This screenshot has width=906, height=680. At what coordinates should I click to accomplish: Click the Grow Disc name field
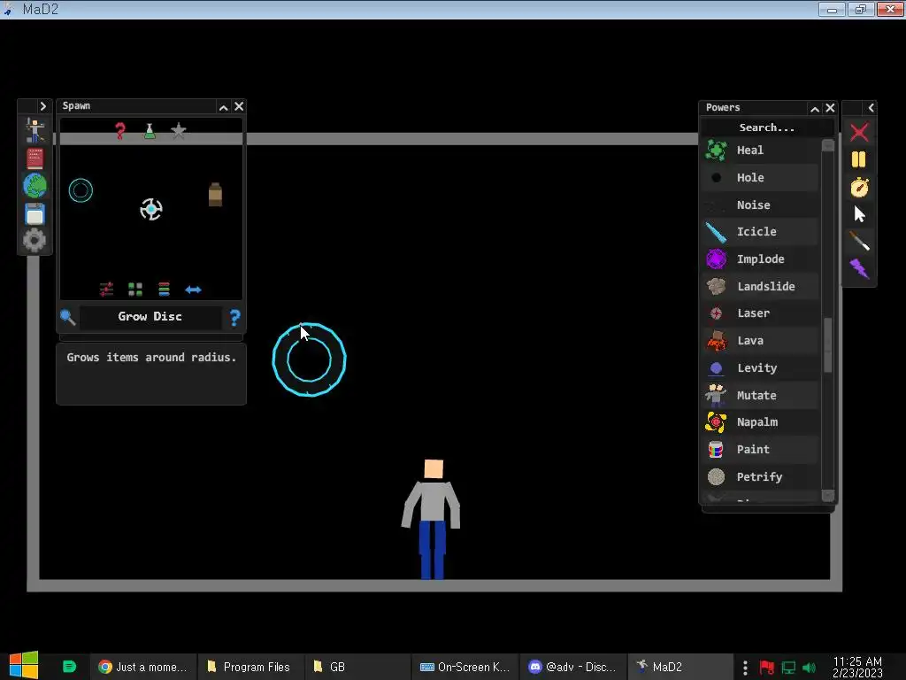[x=150, y=317]
